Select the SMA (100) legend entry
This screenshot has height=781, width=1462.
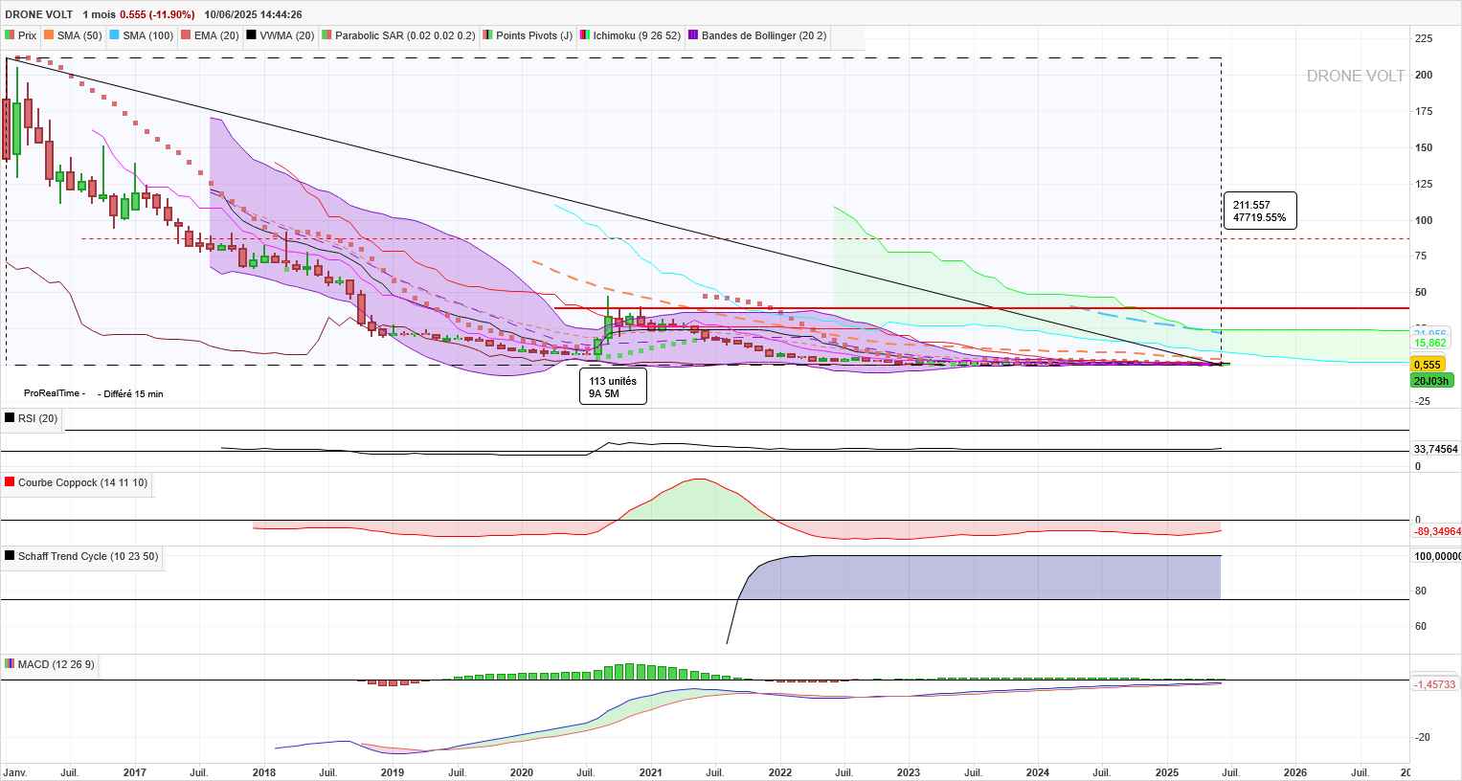click(142, 35)
